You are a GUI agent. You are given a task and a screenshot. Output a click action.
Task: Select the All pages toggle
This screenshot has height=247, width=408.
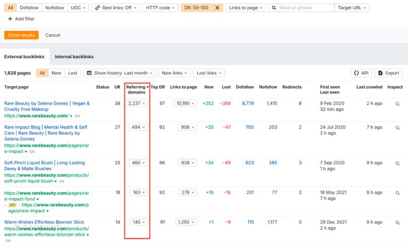point(42,73)
